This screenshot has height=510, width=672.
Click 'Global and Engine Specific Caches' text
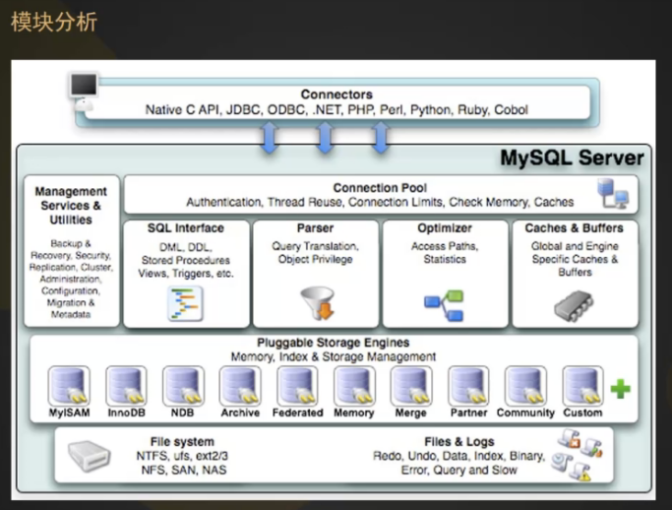(575, 259)
